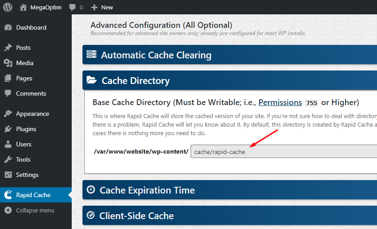Open the Users menu item
Screen dimensions: 377x229
36,144
